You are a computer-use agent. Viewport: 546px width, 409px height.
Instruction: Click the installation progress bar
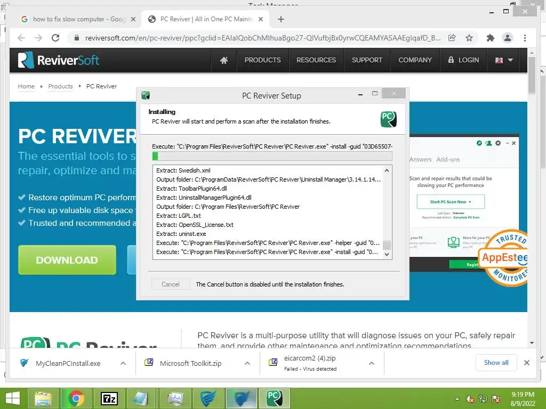click(x=272, y=156)
